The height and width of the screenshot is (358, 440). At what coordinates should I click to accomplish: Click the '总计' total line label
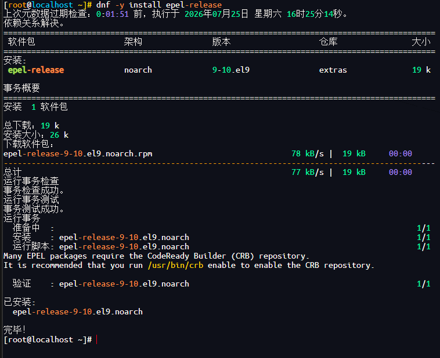(13, 172)
